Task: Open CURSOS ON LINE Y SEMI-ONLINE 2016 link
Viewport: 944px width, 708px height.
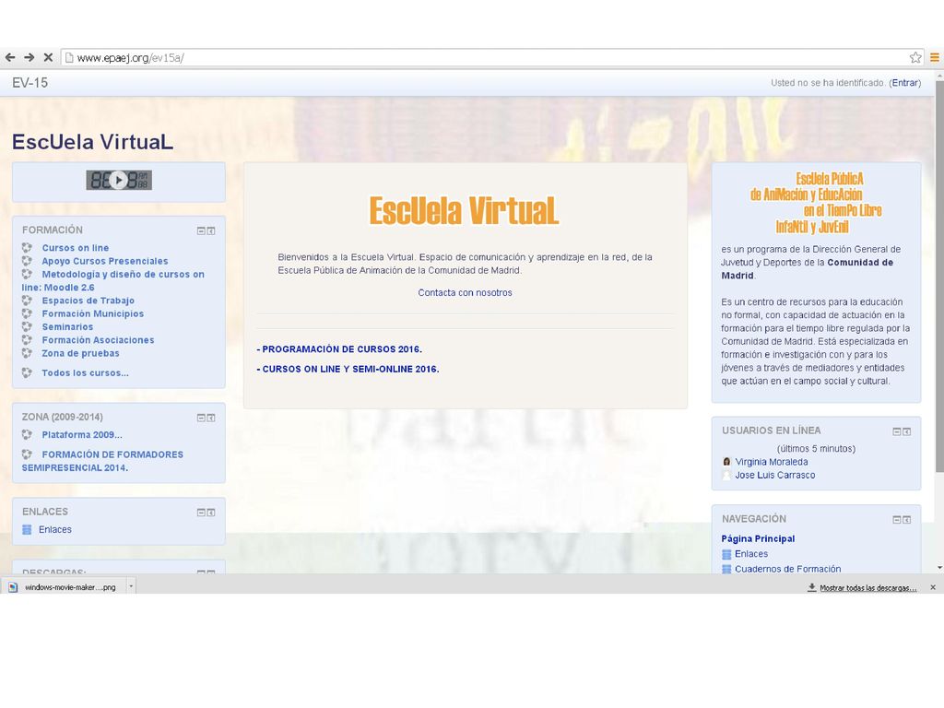Action: click(348, 369)
